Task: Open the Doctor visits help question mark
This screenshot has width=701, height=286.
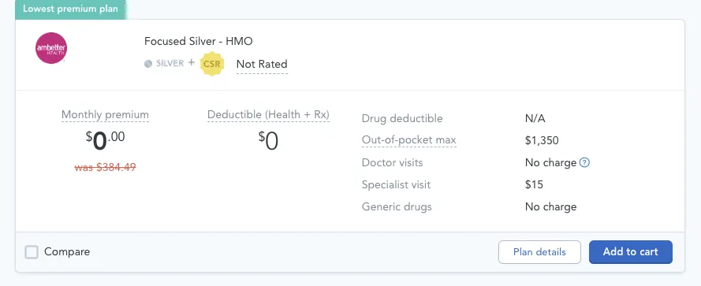Action: tap(584, 162)
